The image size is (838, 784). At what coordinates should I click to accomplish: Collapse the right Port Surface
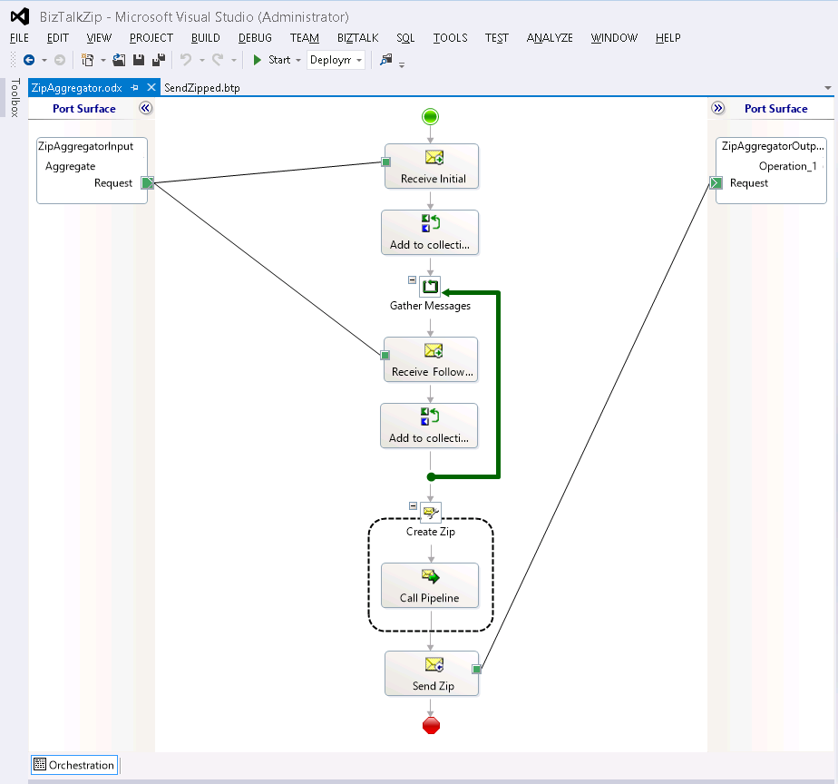coord(717,108)
